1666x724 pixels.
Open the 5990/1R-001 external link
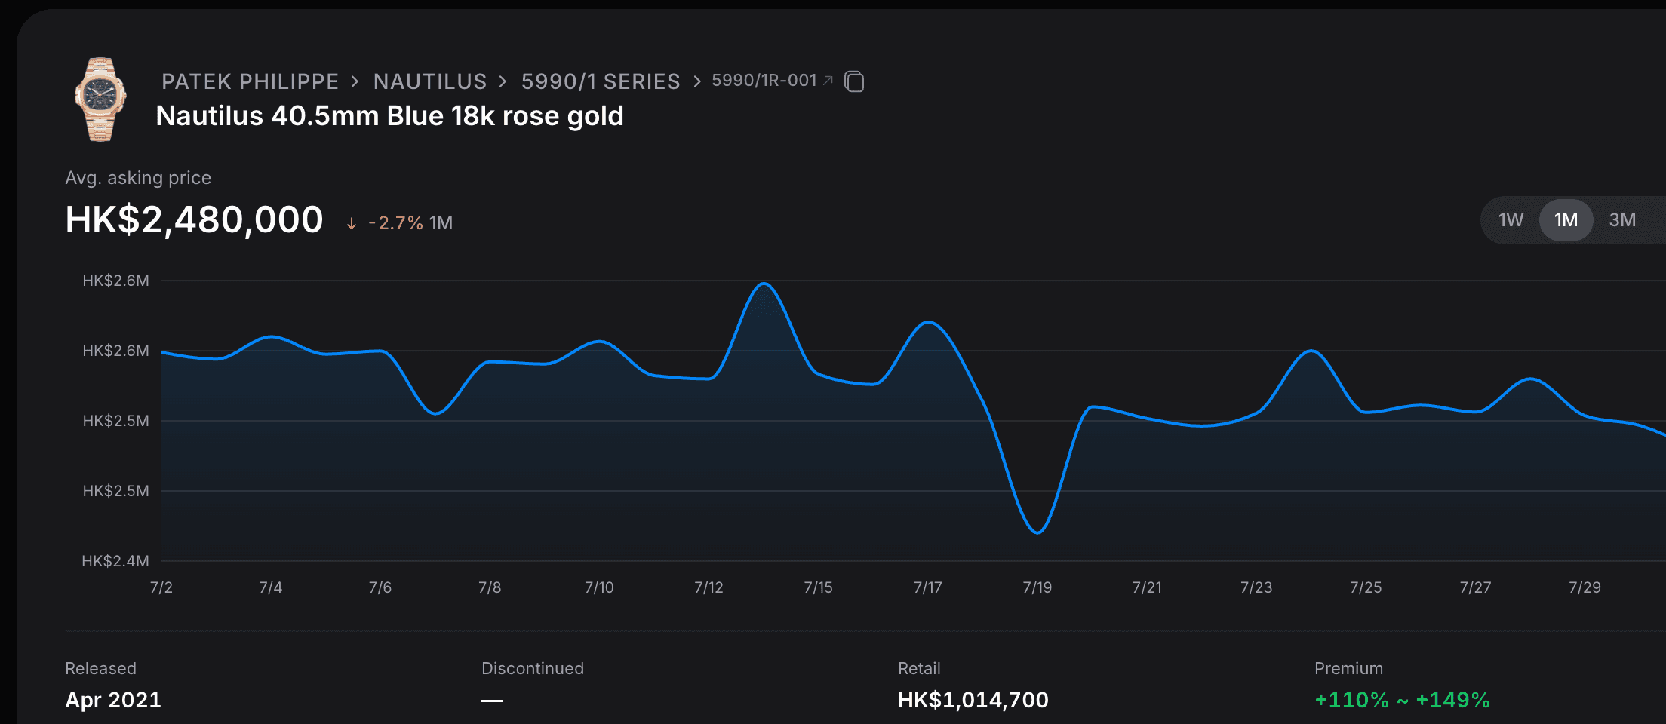coord(773,81)
